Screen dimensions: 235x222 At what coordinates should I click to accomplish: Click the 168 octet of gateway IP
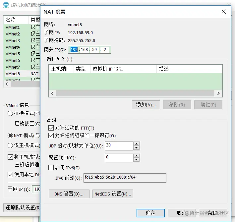pyautogui.click(x=84, y=50)
